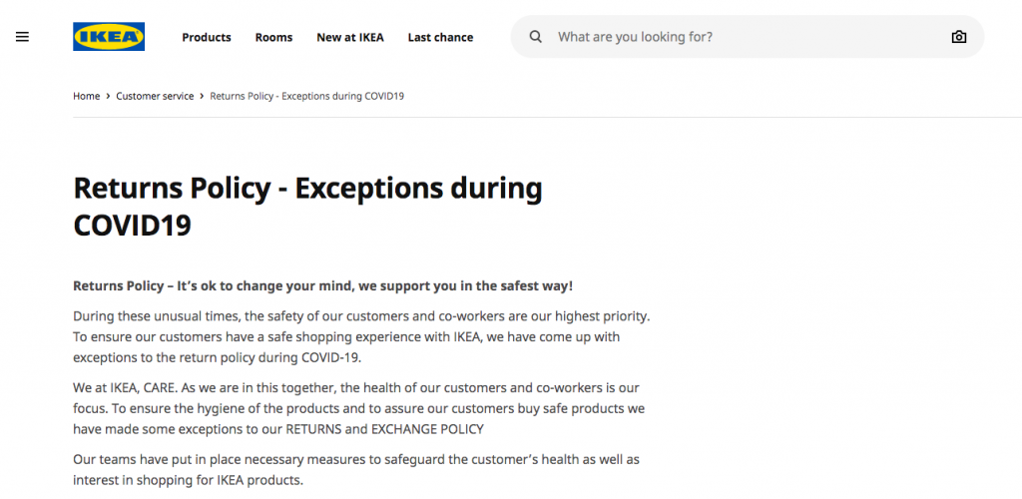
Task: Open camera visual search icon
Action: pos(959,37)
